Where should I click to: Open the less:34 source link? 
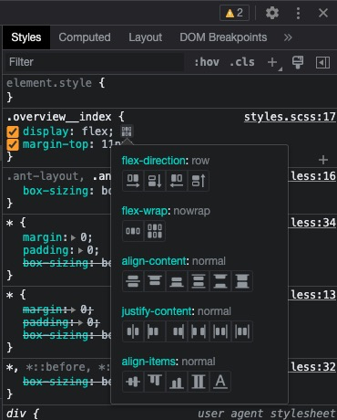pos(313,223)
